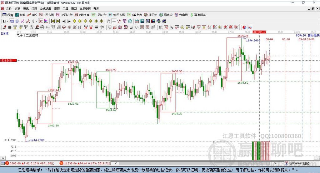Select the compass-and-triangle angle tool
This screenshot has width=320, height=173.
(x=58, y=27)
